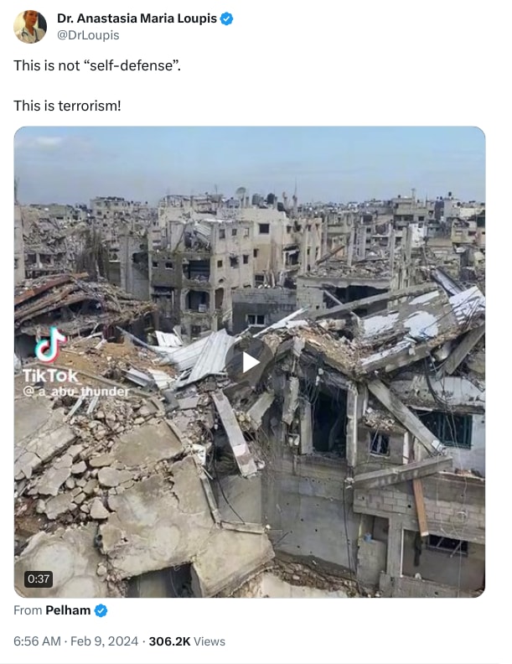
Task: Open the Dr. Anastasia Maria Loupis display name
Action: 137,18
